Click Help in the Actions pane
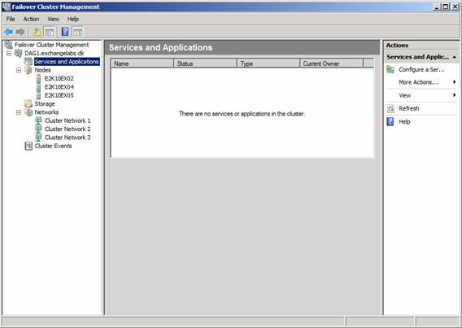This screenshot has width=462, height=328. [x=404, y=122]
